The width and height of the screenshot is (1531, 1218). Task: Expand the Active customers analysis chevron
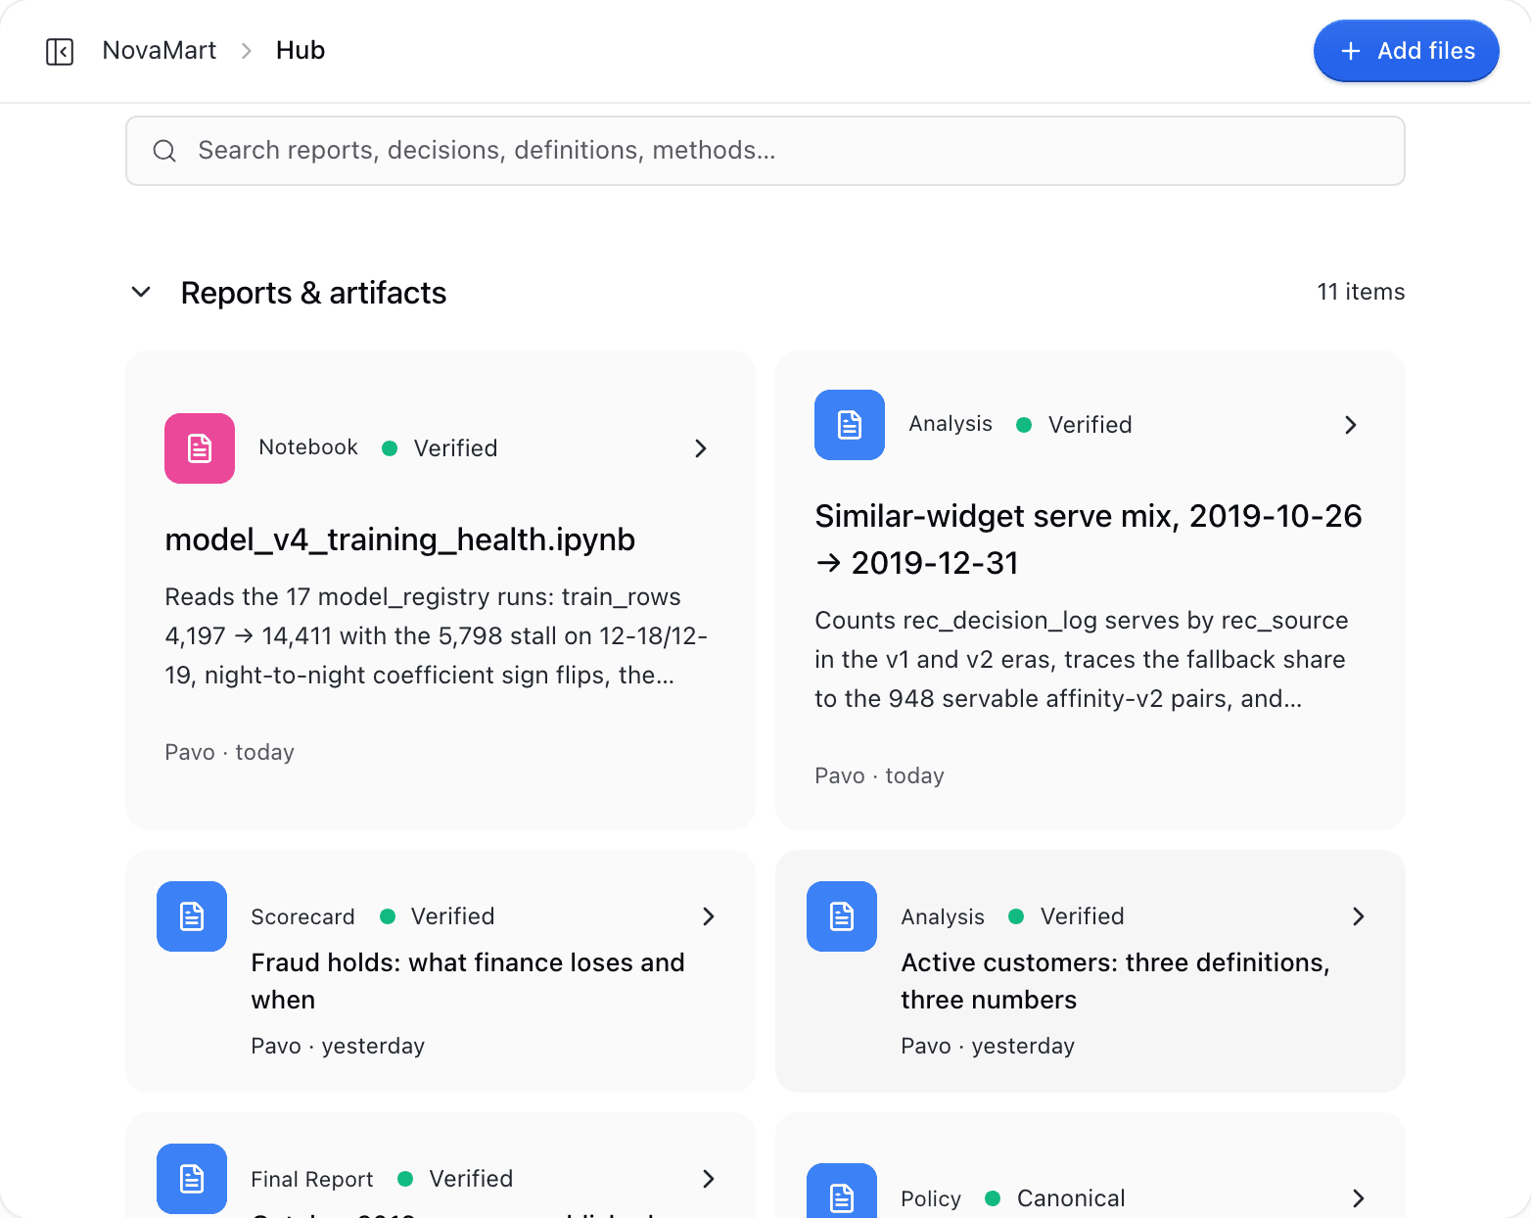pos(1359,916)
